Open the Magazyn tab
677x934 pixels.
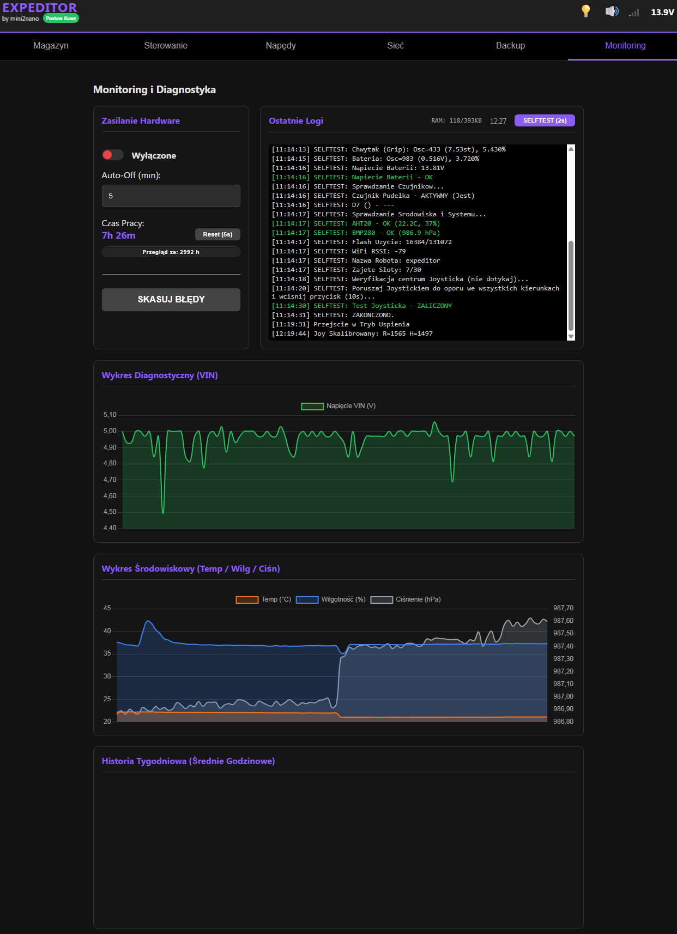[x=51, y=46]
